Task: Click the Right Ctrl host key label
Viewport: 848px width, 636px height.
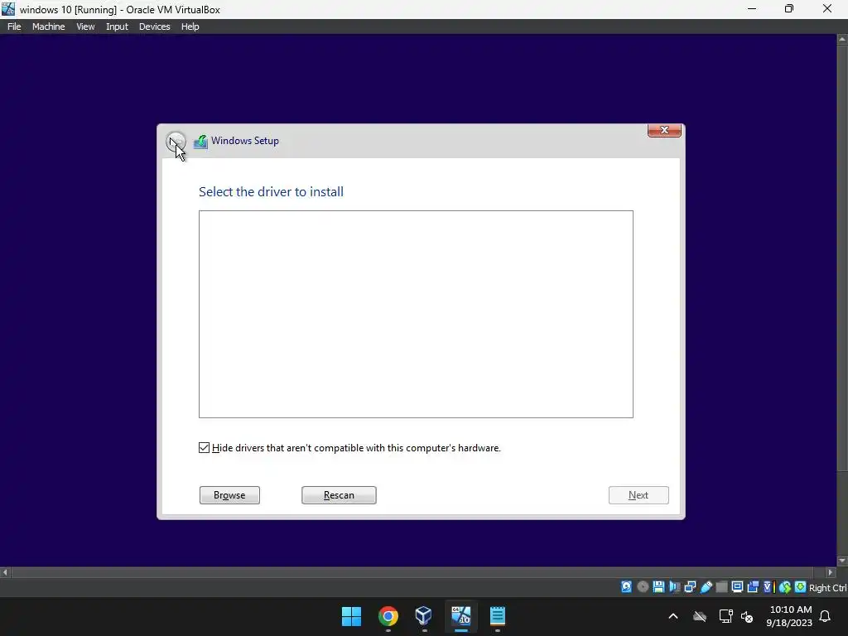Action: (827, 587)
